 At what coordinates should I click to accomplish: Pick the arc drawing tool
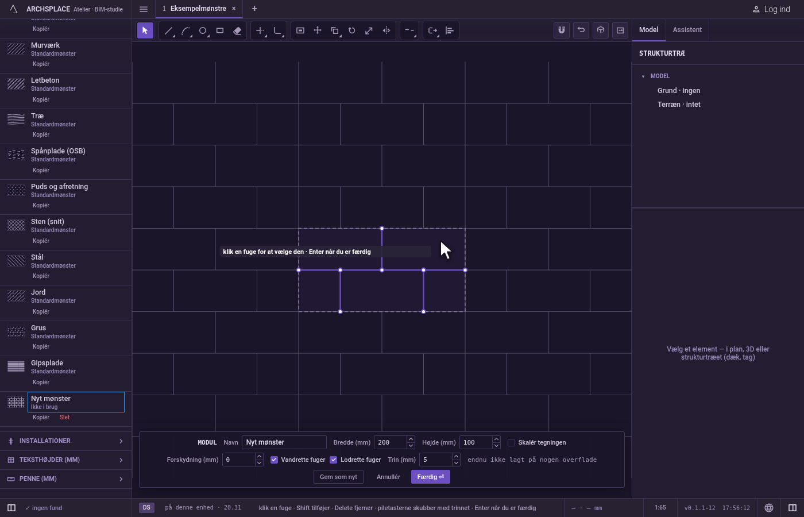(x=185, y=30)
